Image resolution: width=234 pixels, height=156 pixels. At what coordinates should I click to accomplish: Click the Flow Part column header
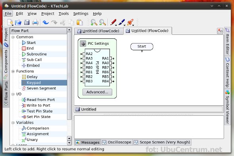(x=38, y=31)
